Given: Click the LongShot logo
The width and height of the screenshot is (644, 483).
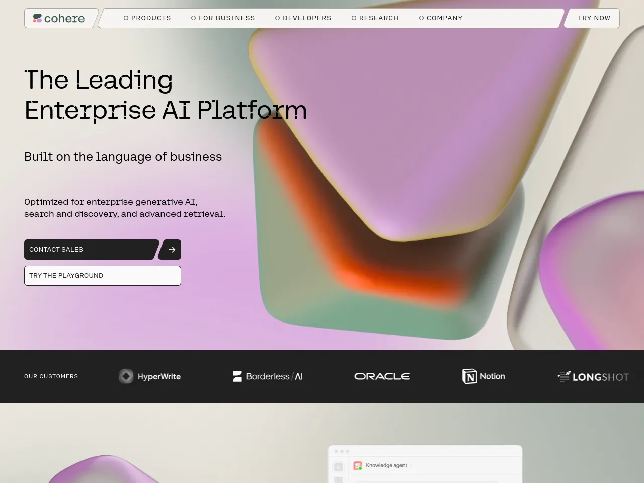Looking at the screenshot, I should click(593, 376).
